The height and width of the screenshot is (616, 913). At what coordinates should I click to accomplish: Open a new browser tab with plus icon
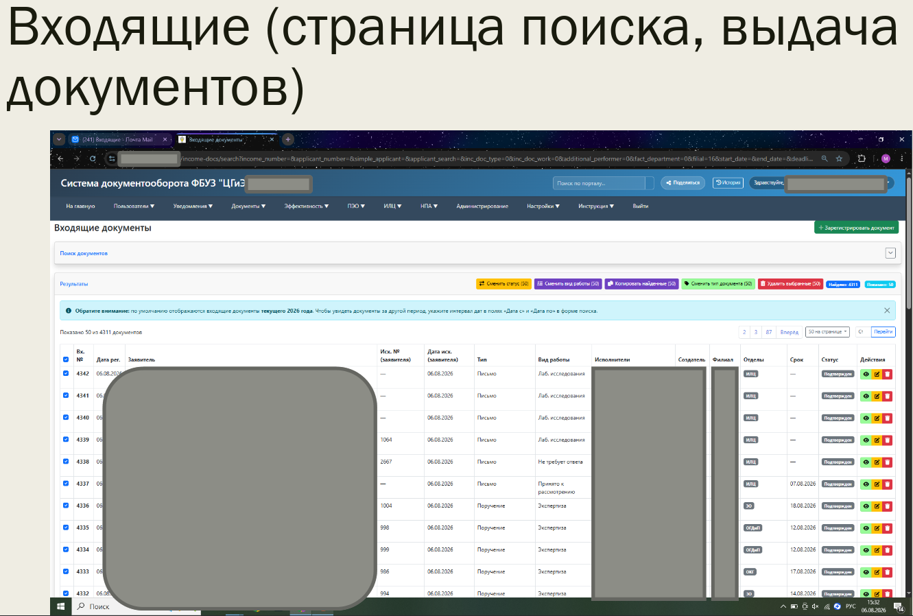pyautogui.click(x=288, y=139)
